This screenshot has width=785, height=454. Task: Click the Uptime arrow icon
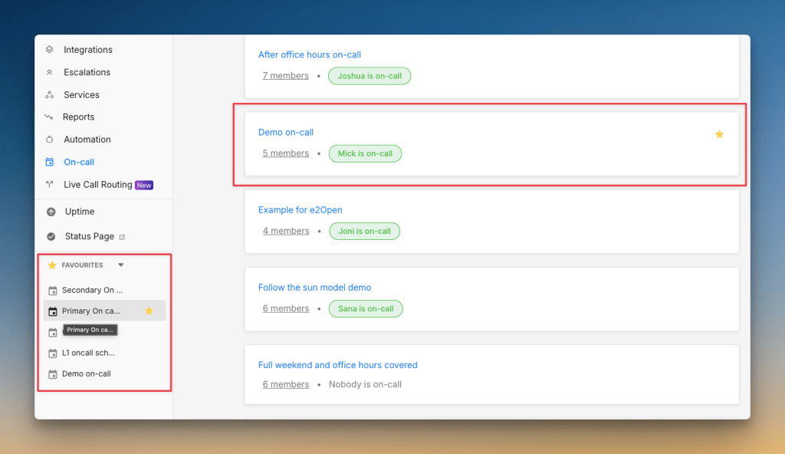pyautogui.click(x=52, y=211)
